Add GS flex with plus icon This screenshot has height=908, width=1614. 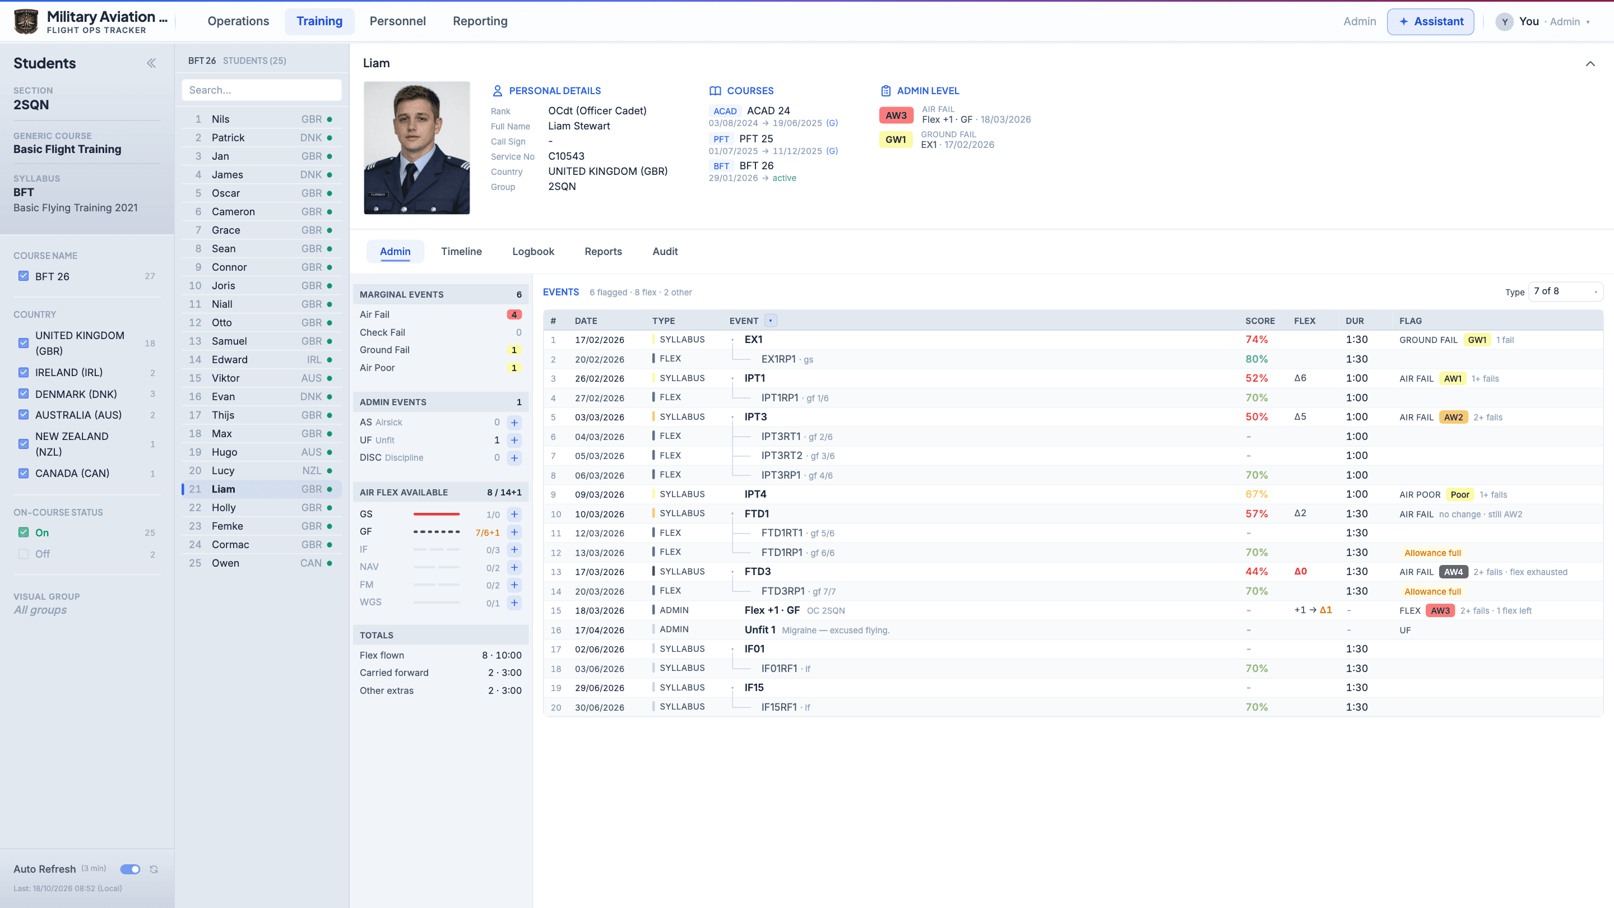(514, 514)
